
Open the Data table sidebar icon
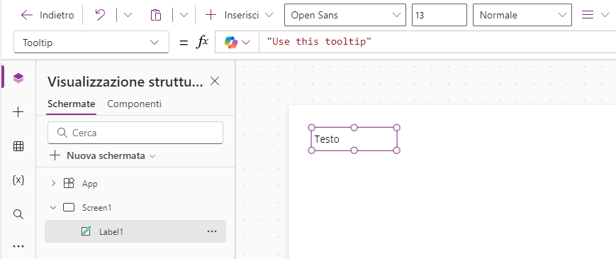[18, 147]
